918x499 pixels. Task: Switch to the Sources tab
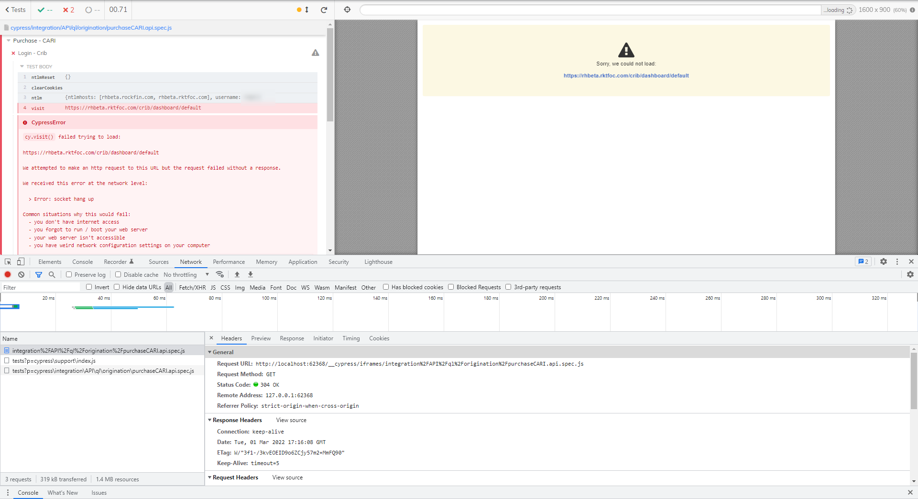click(158, 261)
